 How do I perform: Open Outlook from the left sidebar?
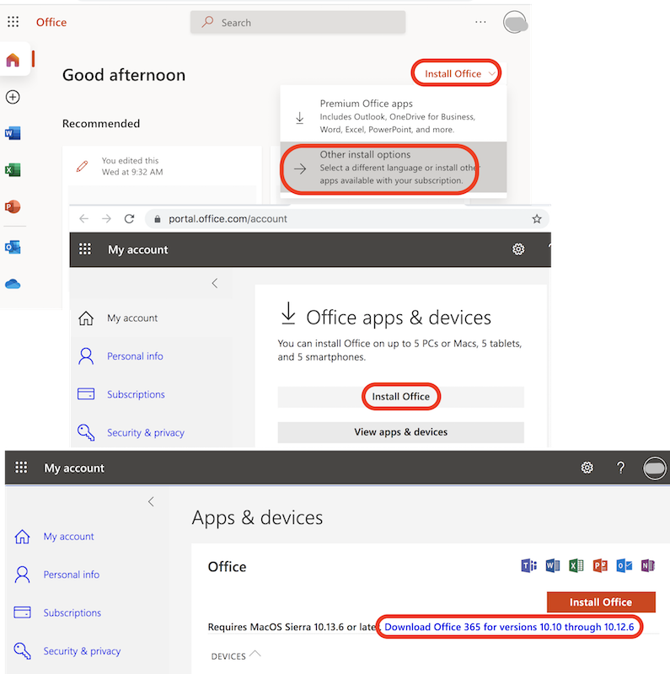13,247
